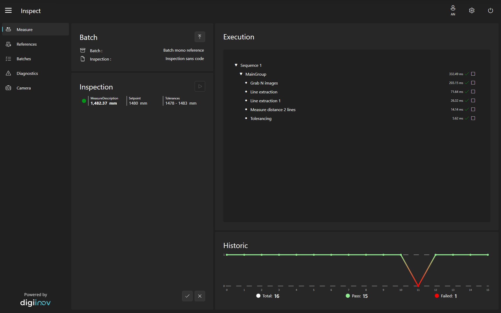Click the failed red point on Historic chart
This screenshot has height=313, width=501.
point(418,286)
